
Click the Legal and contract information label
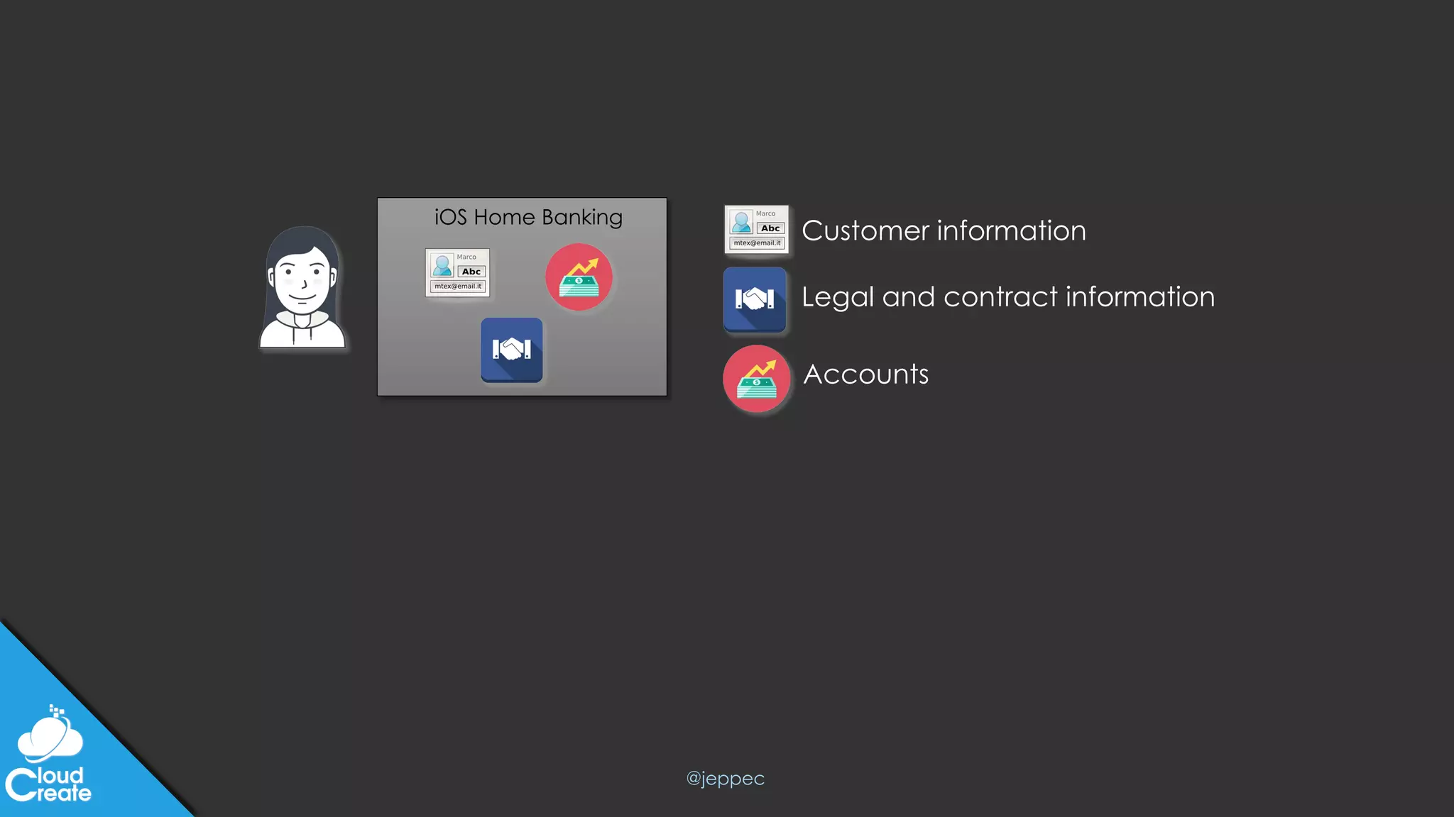(x=1007, y=296)
